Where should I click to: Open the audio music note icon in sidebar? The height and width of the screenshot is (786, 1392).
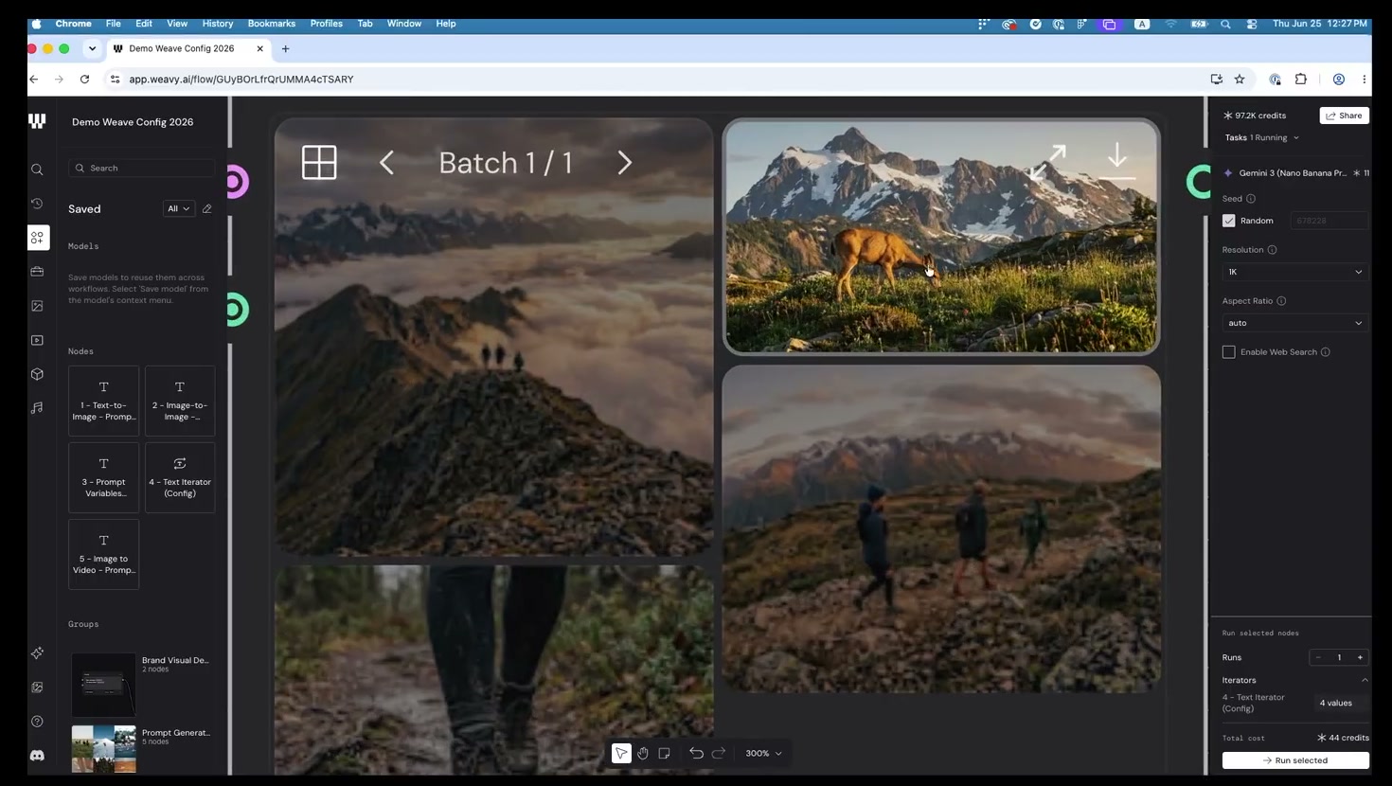[x=37, y=408]
